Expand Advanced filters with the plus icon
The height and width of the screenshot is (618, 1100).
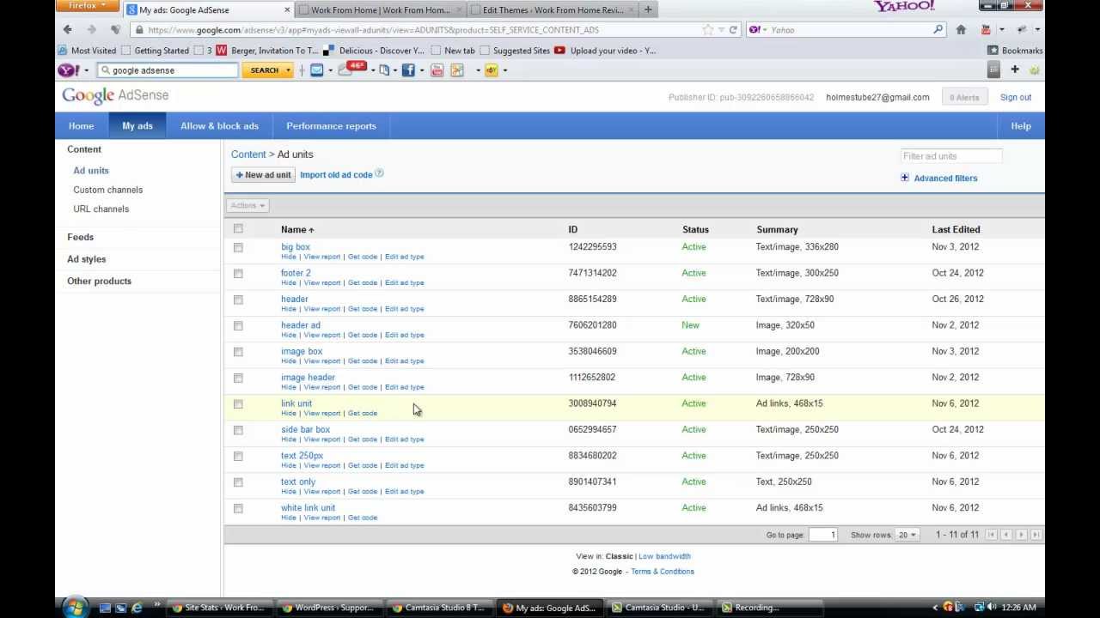point(905,178)
